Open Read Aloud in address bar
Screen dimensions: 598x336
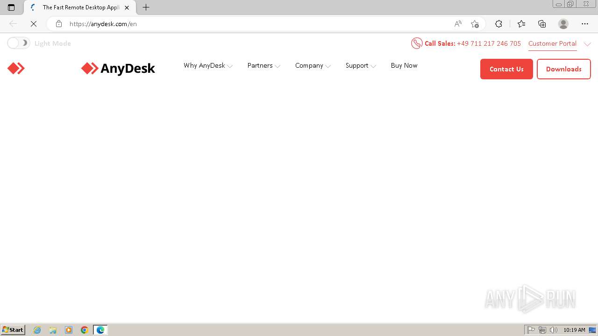pos(458,24)
